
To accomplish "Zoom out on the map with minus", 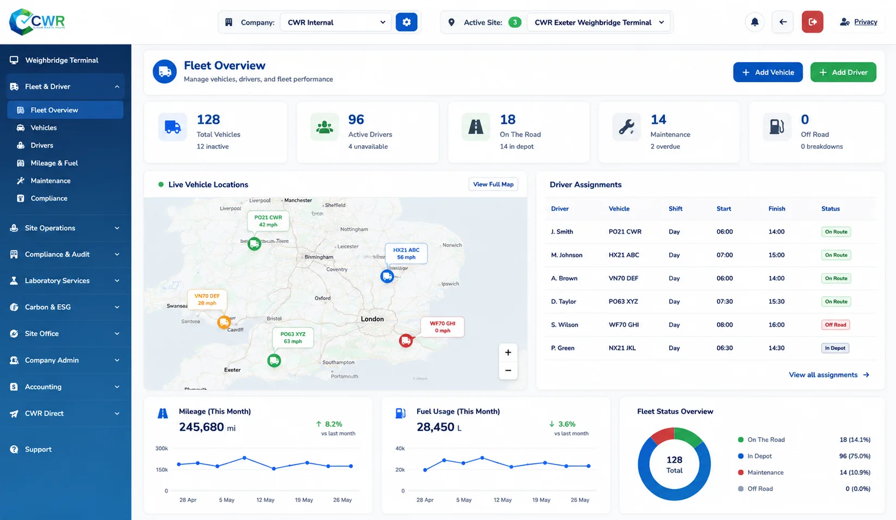I will point(508,370).
